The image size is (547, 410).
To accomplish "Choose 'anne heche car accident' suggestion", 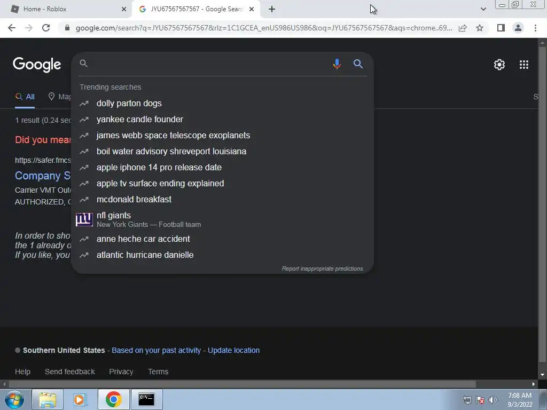I will 223,239.
